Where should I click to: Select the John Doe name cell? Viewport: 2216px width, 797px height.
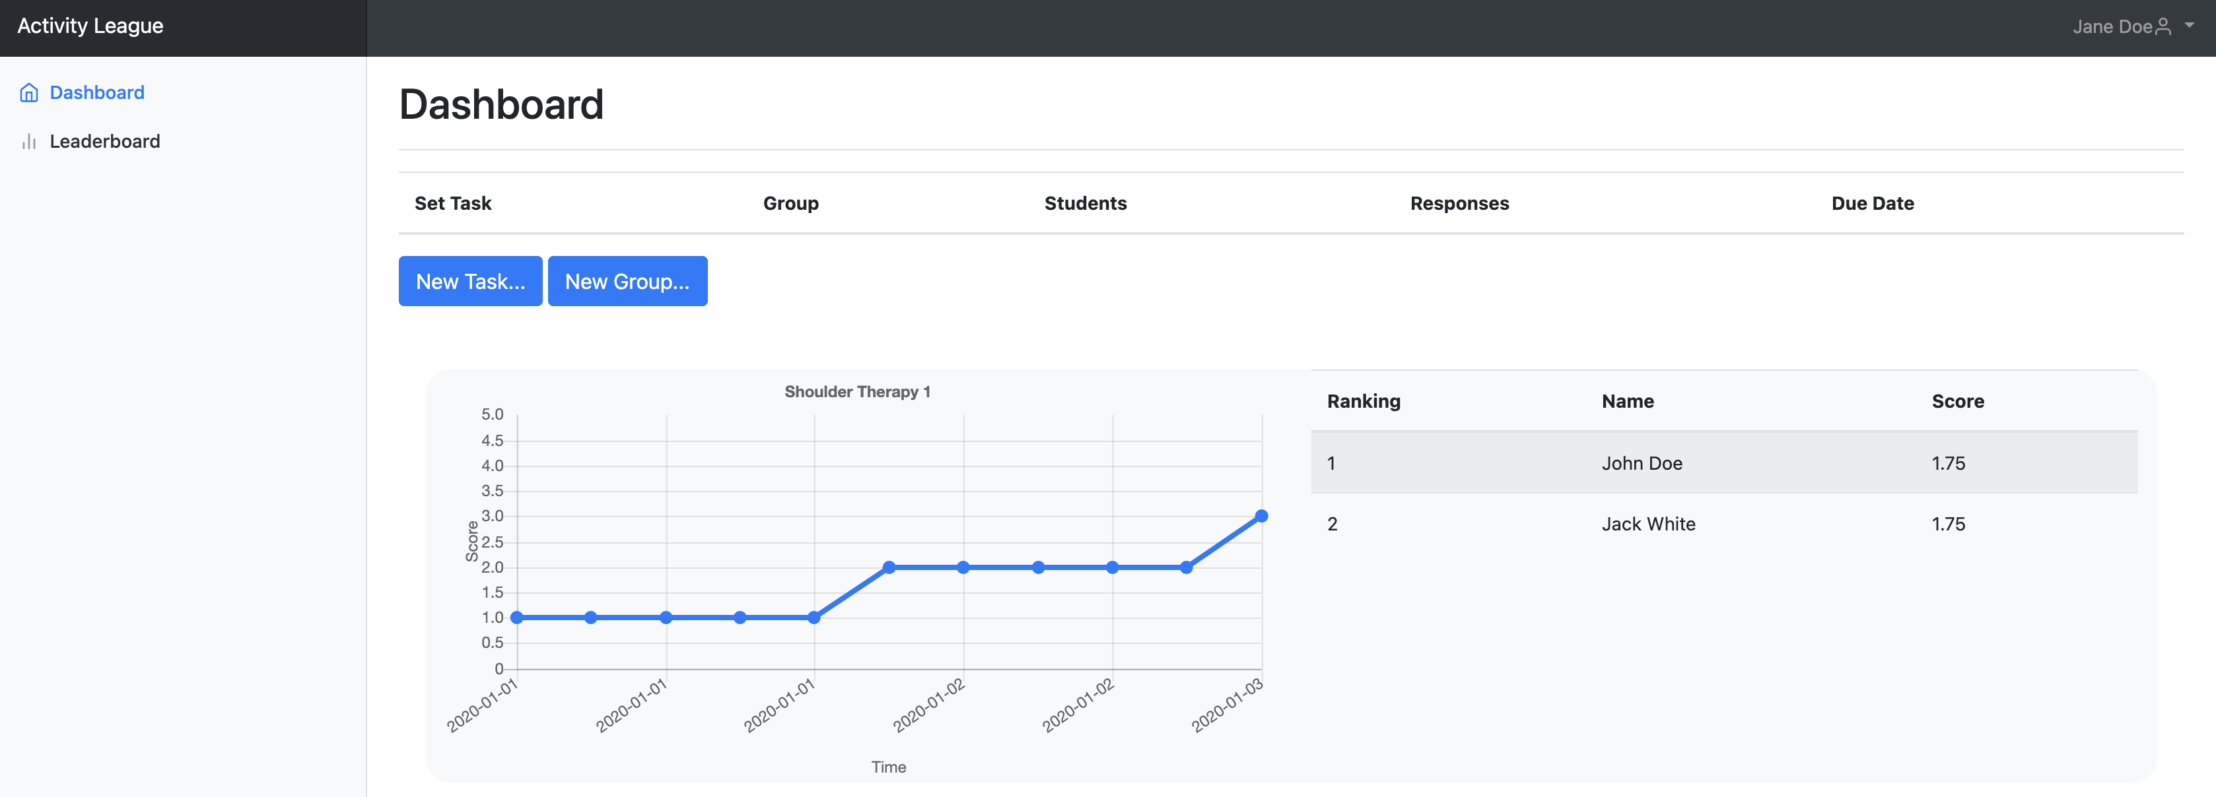click(1642, 463)
